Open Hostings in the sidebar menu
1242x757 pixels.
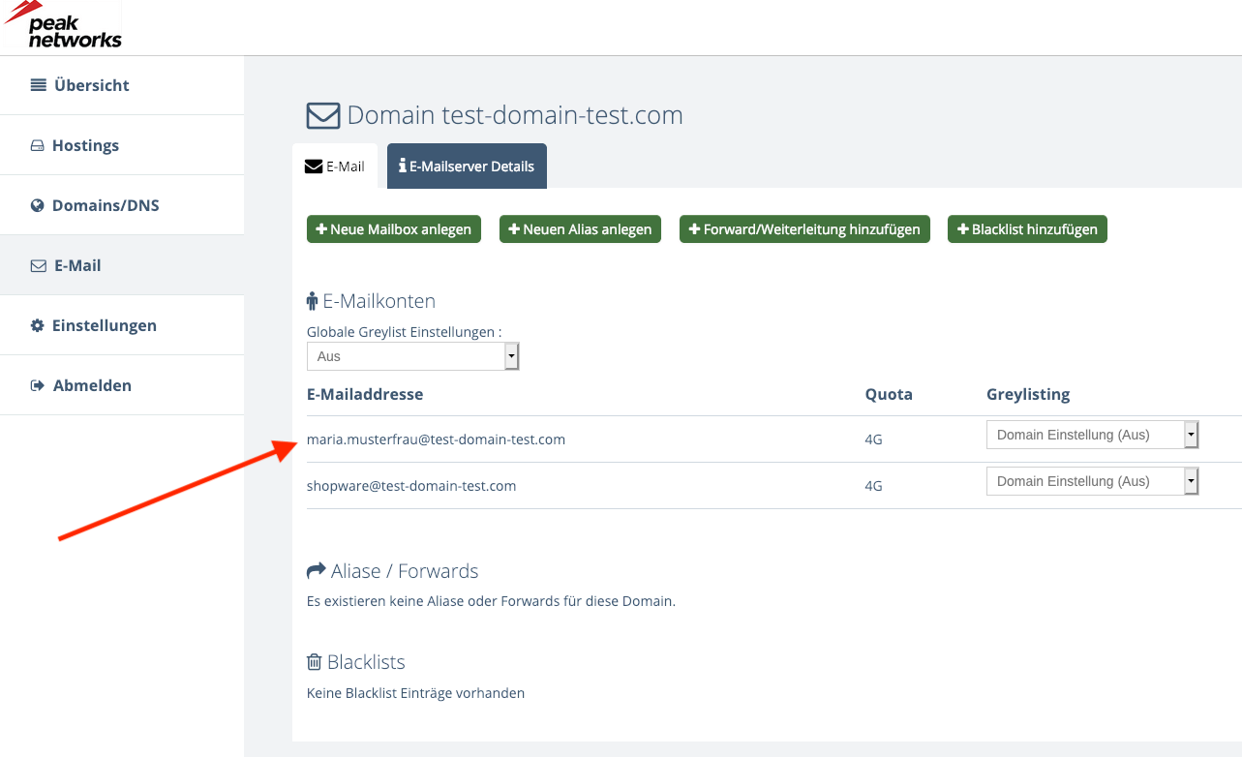(85, 145)
